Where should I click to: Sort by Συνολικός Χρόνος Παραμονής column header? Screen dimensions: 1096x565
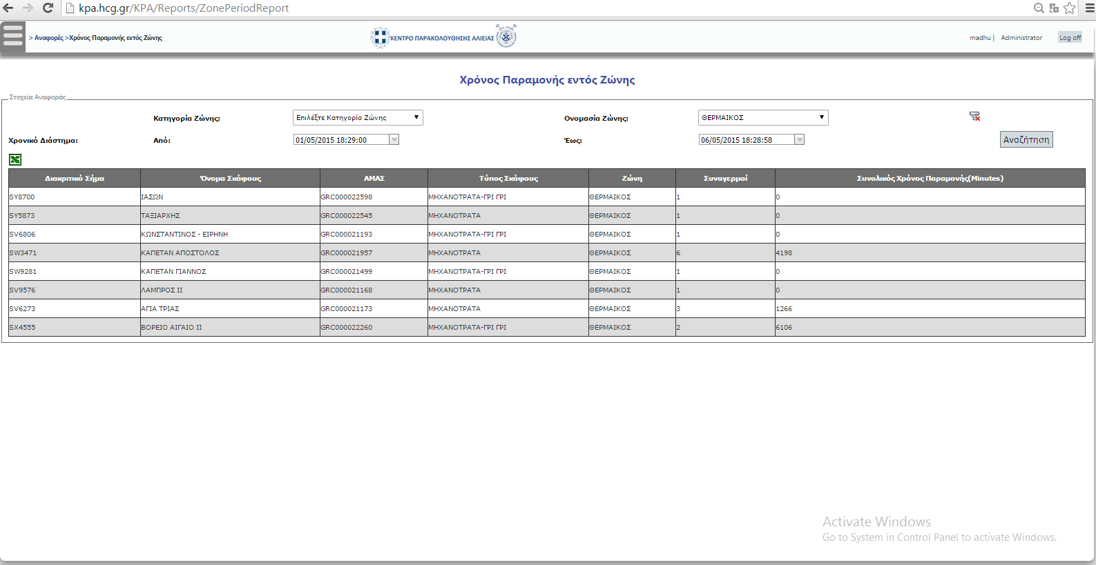point(930,178)
